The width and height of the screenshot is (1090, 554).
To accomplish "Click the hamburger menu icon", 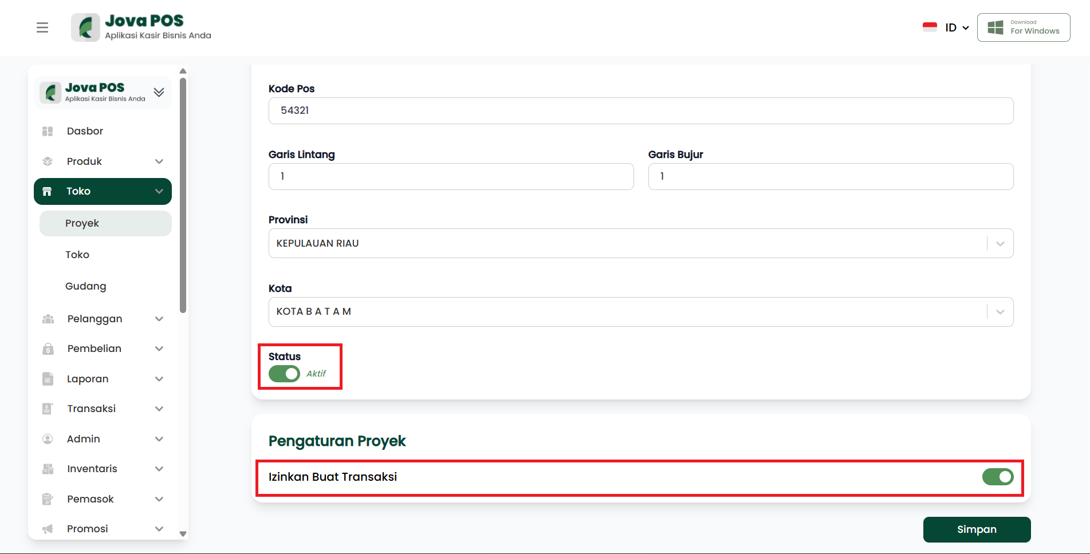I will (x=42, y=27).
